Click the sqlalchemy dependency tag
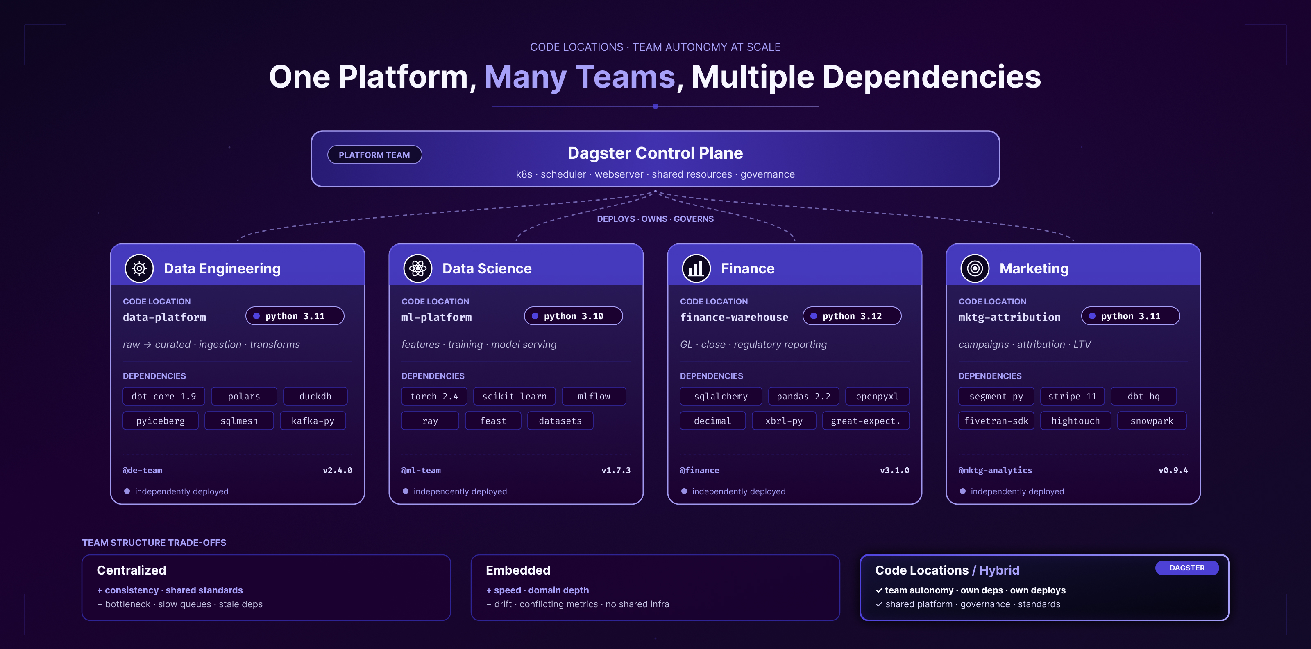 (x=721, y=397)
